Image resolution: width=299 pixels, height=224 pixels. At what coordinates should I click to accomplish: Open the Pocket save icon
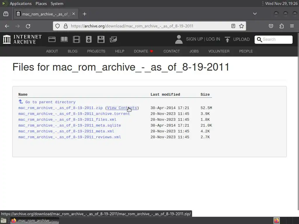click(271, 26)
